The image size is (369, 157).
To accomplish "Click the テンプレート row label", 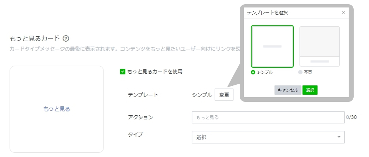I will (143, 95).
